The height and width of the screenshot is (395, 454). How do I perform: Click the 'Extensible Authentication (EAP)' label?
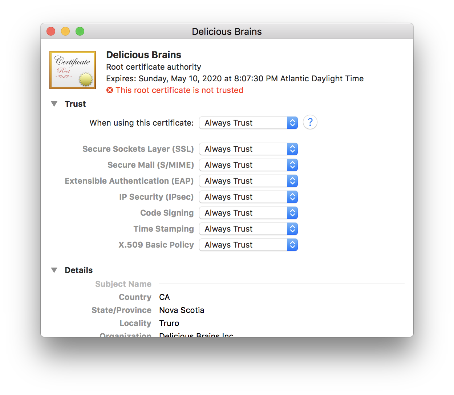[x=129, y=181]
